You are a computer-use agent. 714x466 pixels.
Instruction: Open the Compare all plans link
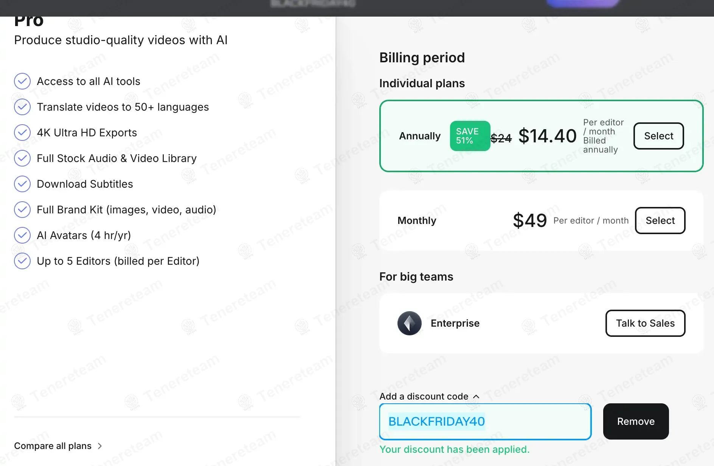(x=53, y=446)
